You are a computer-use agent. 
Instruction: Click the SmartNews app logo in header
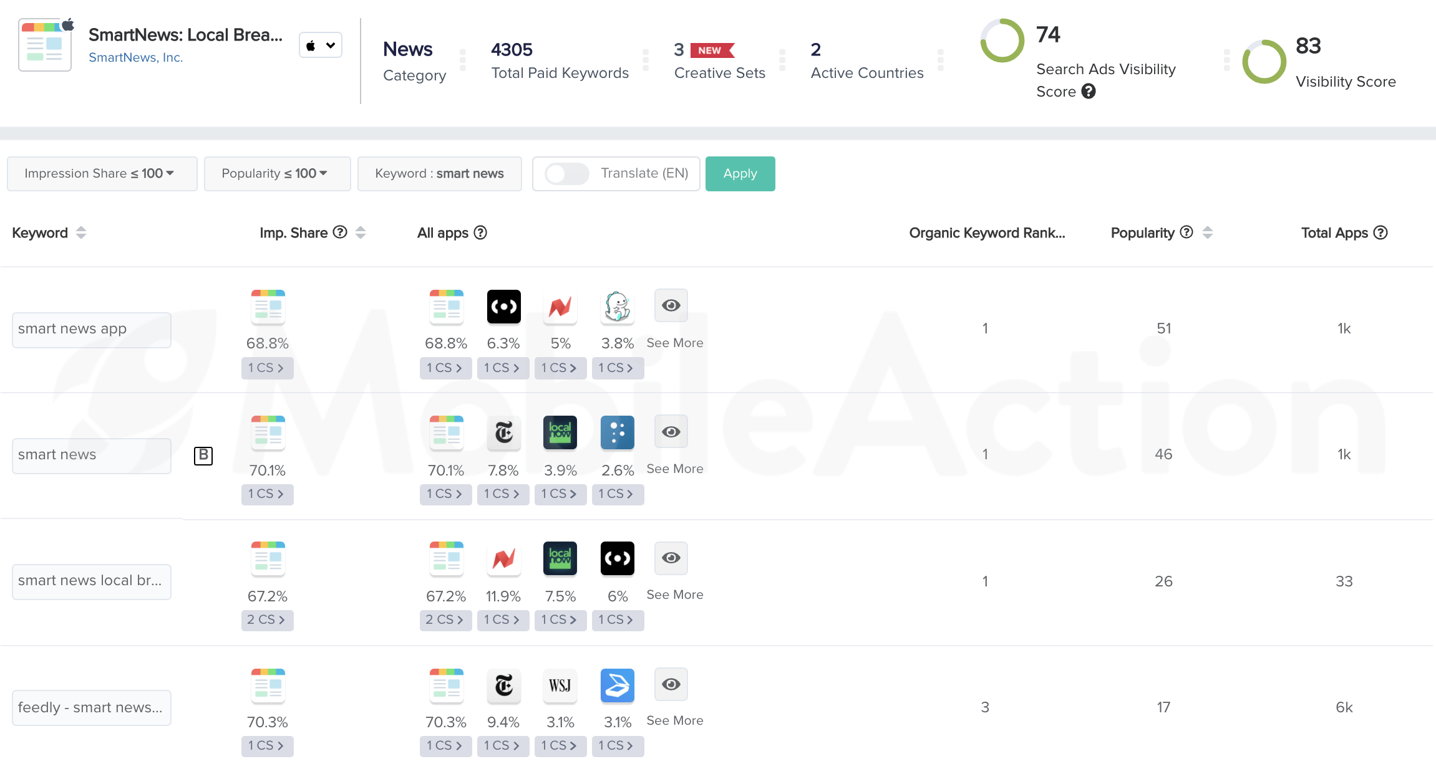coord(45,45)
